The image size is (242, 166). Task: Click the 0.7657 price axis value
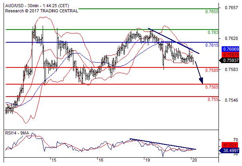tap(231, 8)
